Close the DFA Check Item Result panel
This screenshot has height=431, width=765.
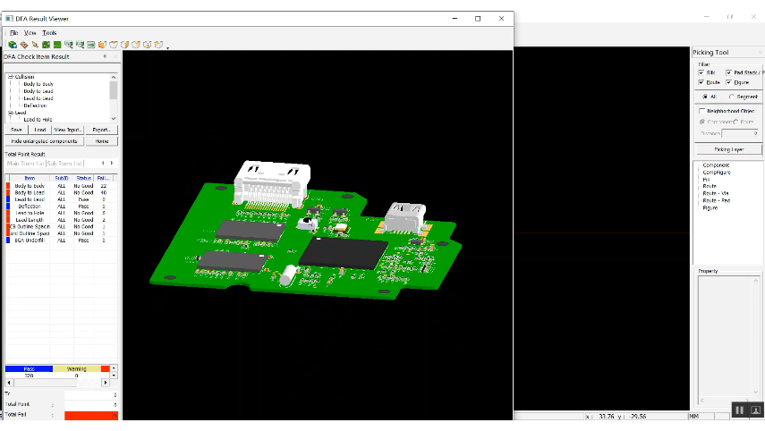[115, 56]
